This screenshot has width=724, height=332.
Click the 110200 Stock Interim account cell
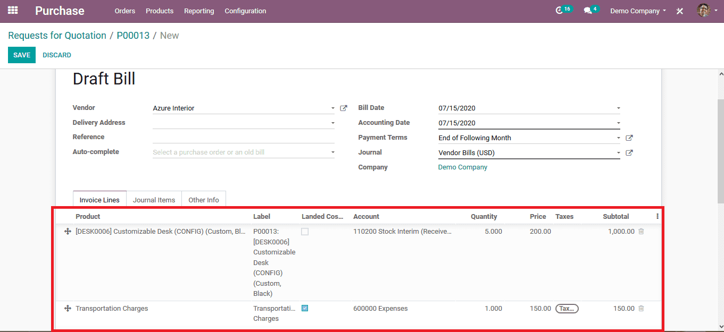point(403,232)
